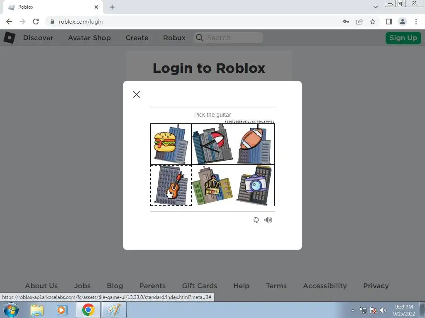
Task: Select the football image tile
Action: pos(254,144)
